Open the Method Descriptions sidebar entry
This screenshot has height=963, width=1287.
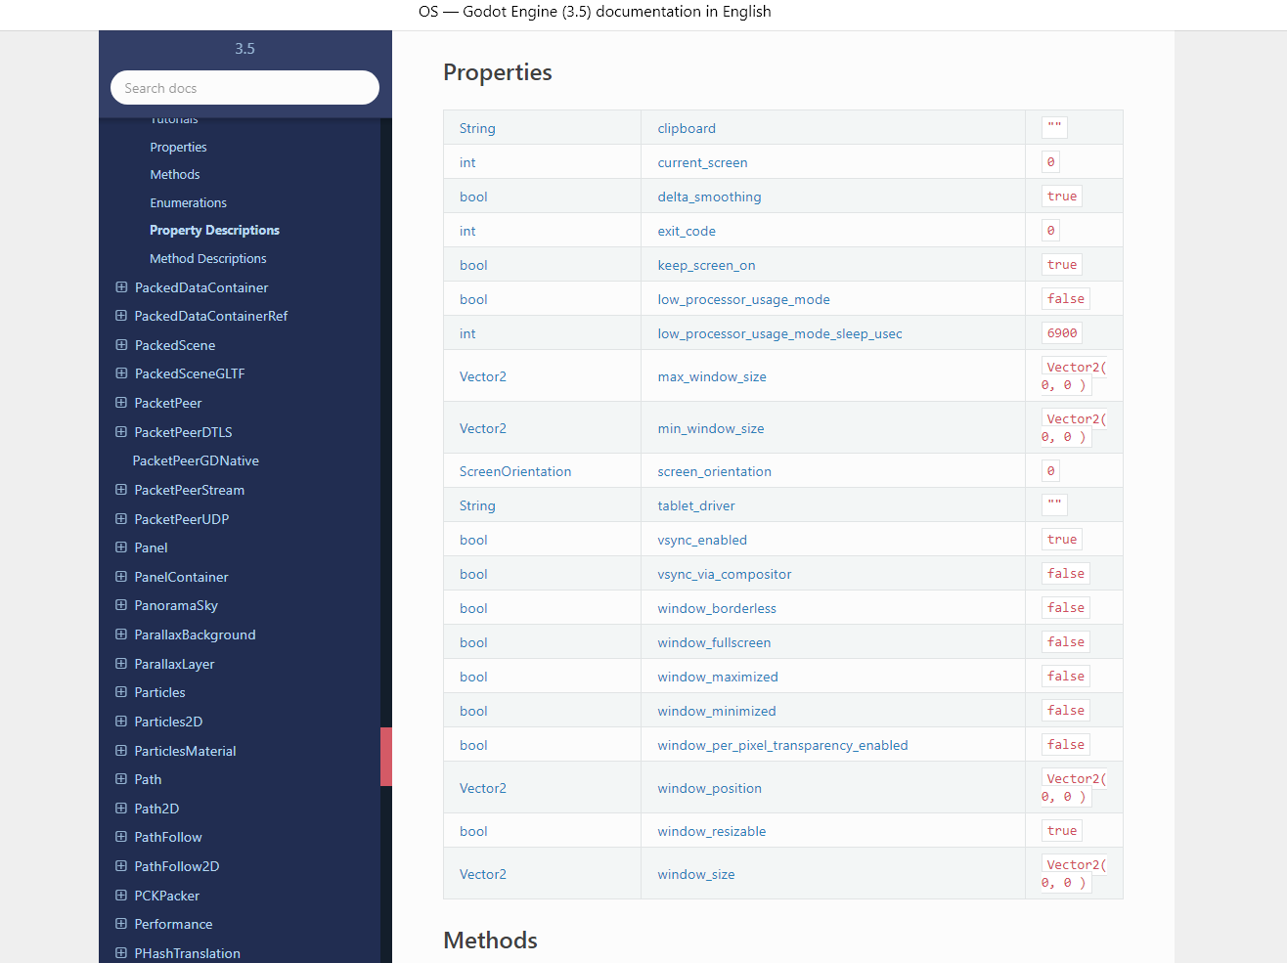(x=207, y=259)
